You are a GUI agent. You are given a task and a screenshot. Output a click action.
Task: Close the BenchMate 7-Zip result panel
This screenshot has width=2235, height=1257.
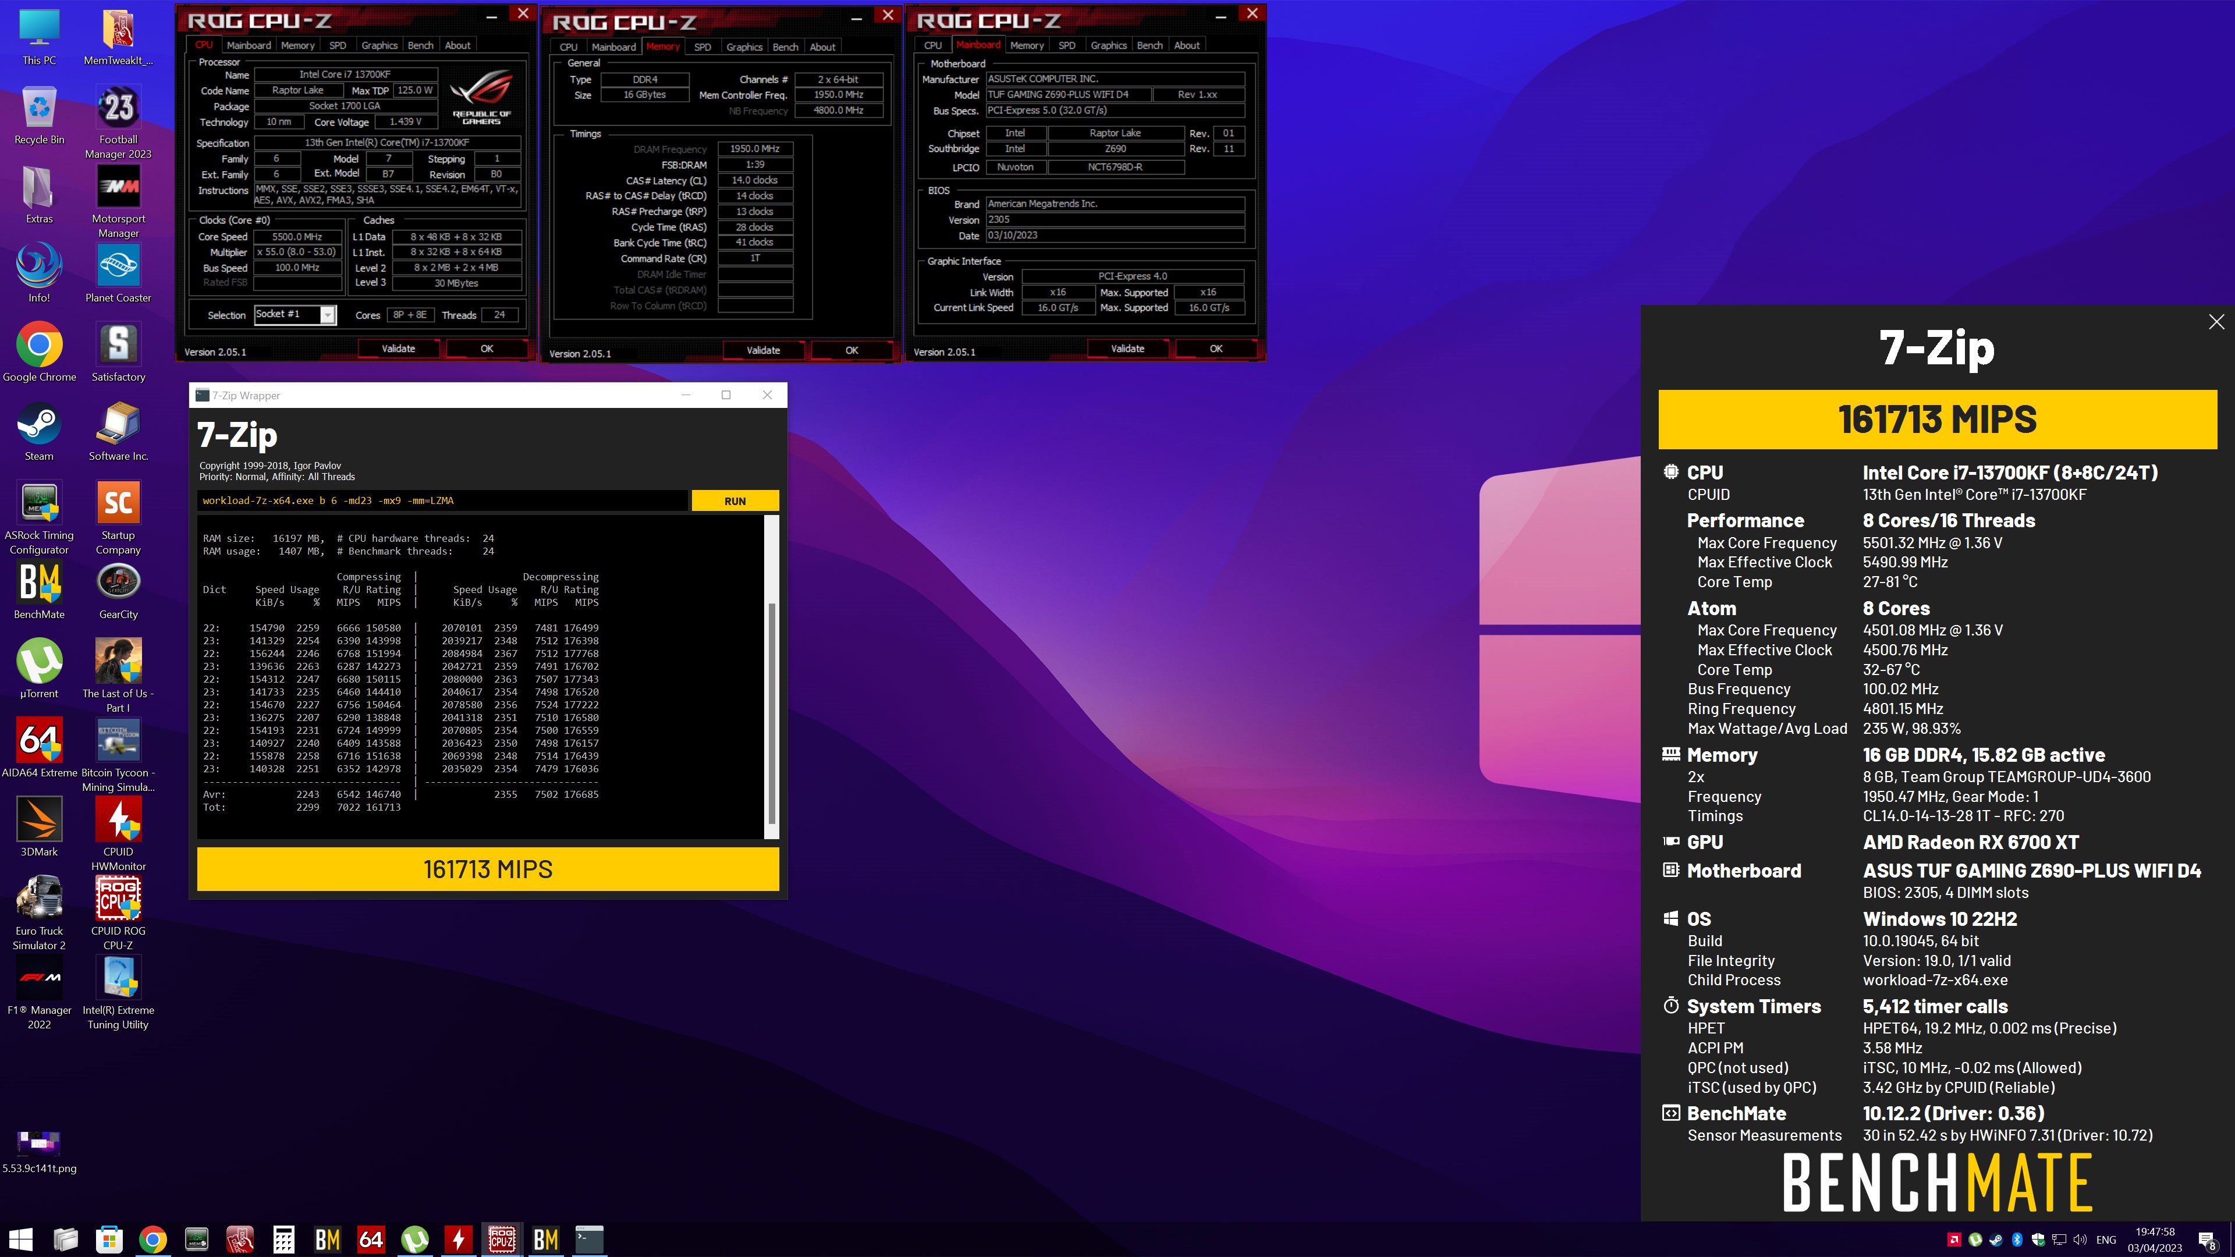click(x=2216, y=322)
